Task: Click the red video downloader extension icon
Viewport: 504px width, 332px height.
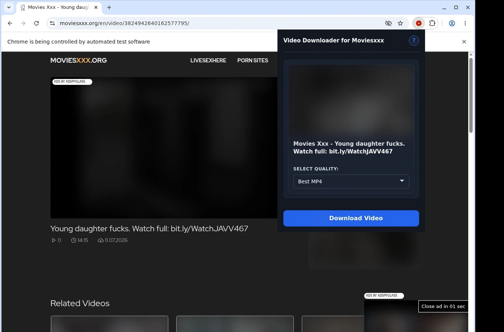Action: tap(419, 23)
